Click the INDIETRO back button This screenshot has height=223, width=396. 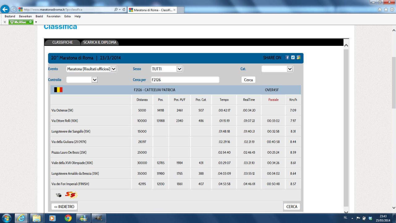coord(64,207)
